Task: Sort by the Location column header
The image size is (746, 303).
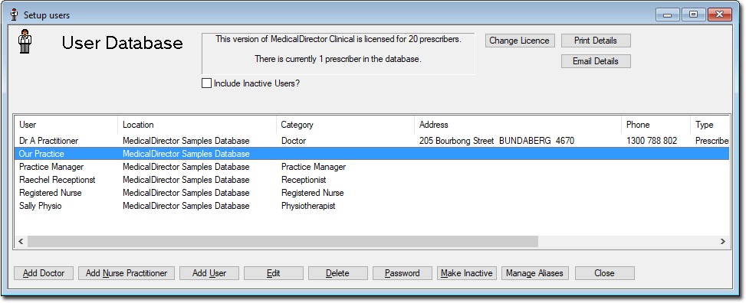Action: pyautogui.click(x=197, y=125)
